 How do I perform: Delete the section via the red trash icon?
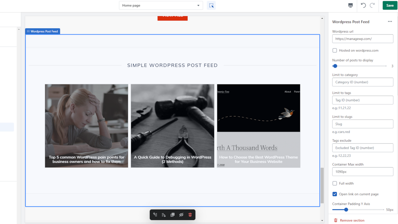[x=190, y=214]
